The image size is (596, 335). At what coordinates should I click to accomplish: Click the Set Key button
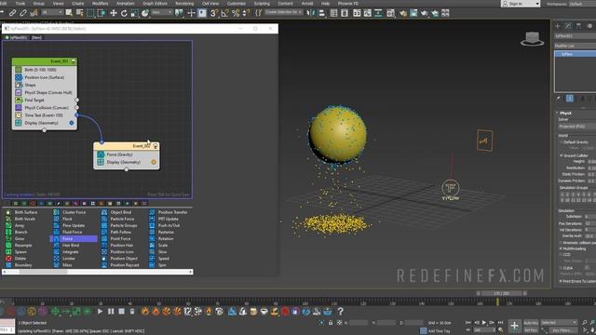pyautogui.click(x=531, y=330)
